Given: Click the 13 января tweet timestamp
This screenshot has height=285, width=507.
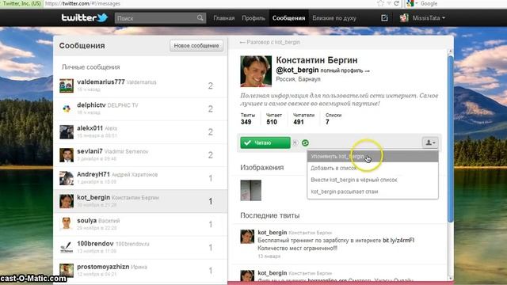Looking at the screenshot, I should click(269, 256).
